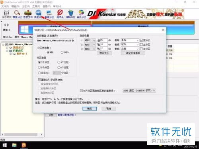The width and height of the screenshot is (199, 149).
Task: Enable primary partition checkbox for row 3 (文档)
Action: click(x=141, y=49)
